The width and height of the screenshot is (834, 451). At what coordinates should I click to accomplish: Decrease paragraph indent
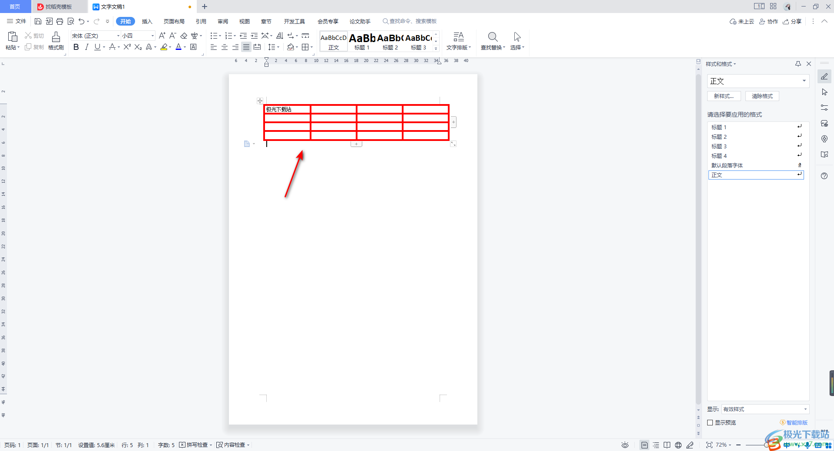pyautogui.click(x=243, y=36)
